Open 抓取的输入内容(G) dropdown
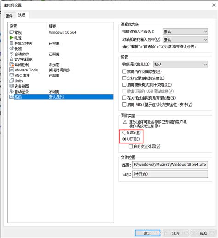 185,31
